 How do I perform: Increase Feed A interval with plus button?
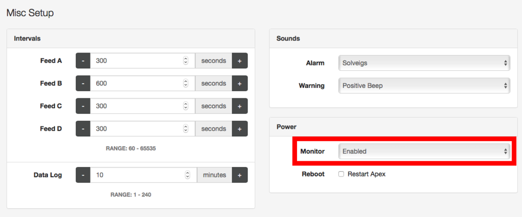tap(240, 61)
